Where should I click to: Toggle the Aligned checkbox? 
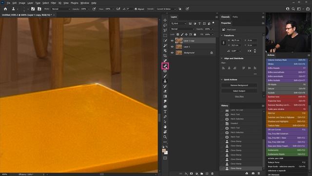136,9
